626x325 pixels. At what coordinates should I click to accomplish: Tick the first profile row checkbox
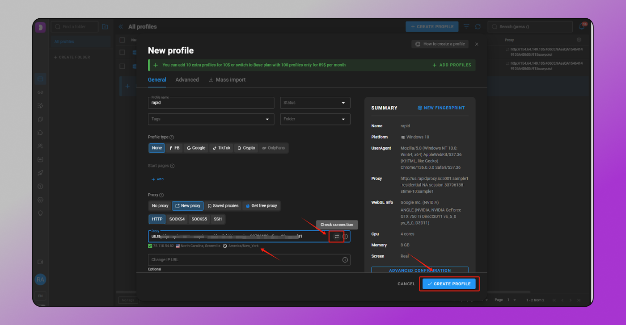coord(122,52)
